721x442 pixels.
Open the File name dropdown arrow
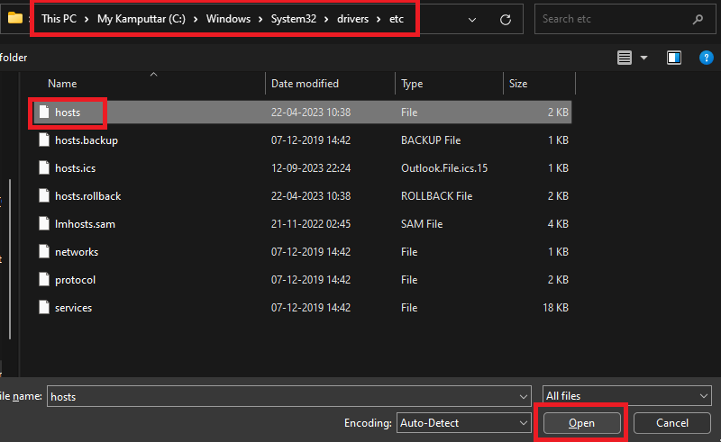[524, 396]
